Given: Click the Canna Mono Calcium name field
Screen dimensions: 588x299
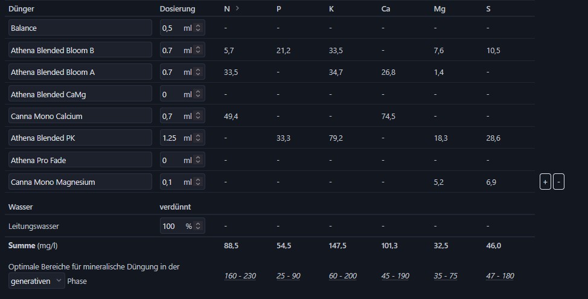Looking at the screenshot, I should click(x=80, y=116).
